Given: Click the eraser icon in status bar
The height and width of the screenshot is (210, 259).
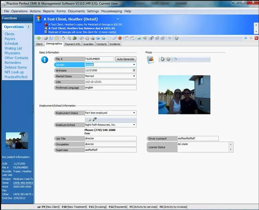Looking at the screenshot, I should point(39,207).
